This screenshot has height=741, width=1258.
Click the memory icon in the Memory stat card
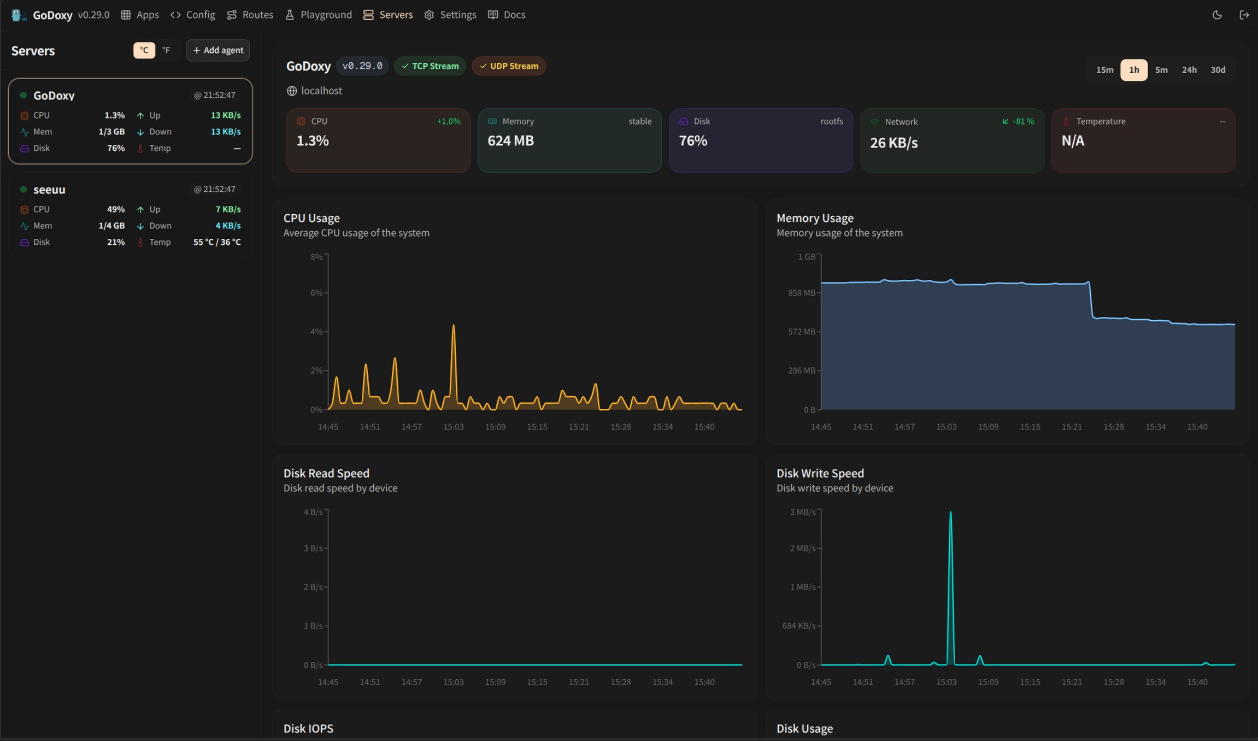tap(492, 121)
